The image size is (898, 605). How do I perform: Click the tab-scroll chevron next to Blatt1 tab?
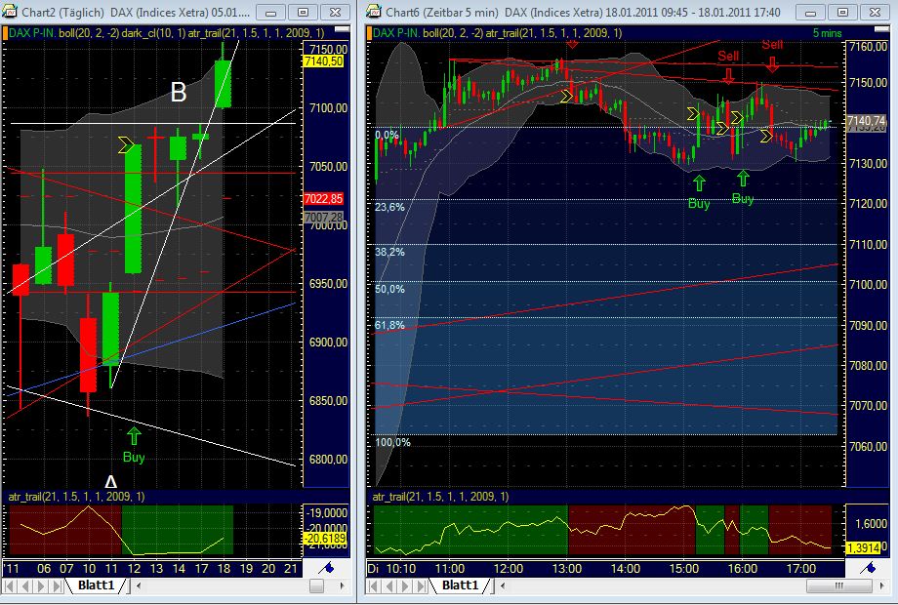[x=137, y=587]
